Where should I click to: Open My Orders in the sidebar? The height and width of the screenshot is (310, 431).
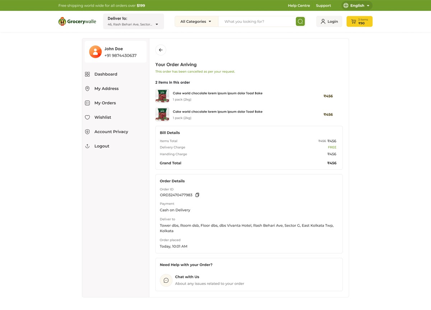105,103
